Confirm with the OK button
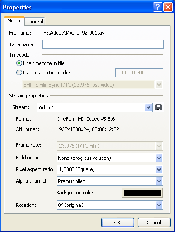The image size is (175, 232). click(117, 223)
